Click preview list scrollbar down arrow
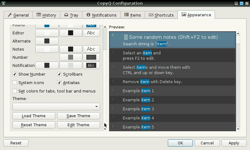 coord(238,129)
